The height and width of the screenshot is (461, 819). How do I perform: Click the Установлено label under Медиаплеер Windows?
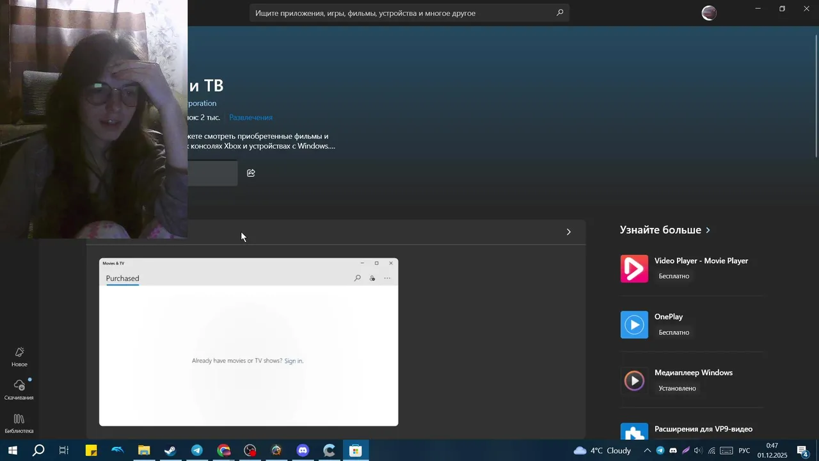(x=677, y=388)
